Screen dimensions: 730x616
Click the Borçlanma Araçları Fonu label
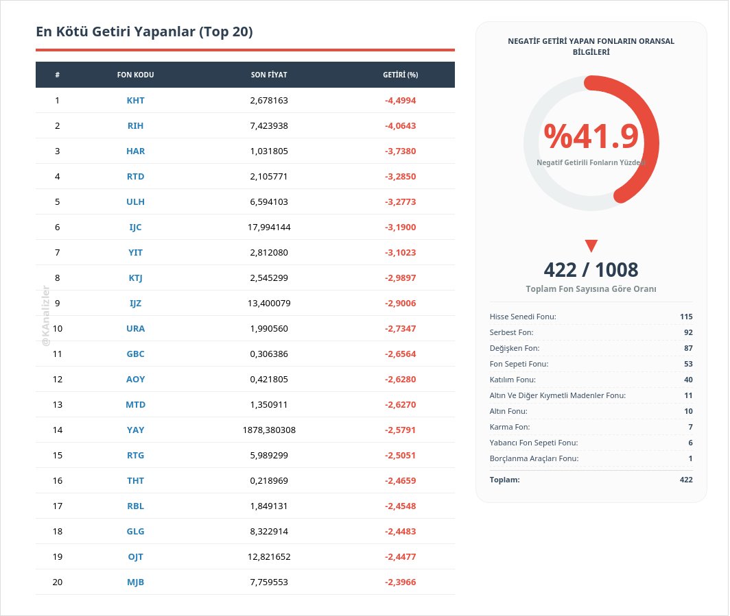point(534,459)
